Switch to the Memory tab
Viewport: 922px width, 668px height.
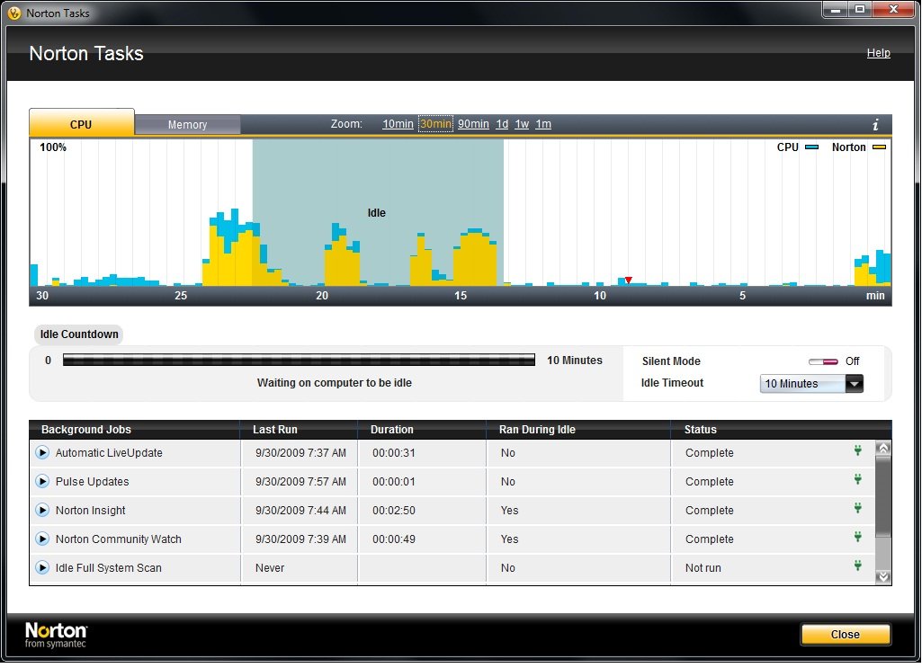[188, 126]
